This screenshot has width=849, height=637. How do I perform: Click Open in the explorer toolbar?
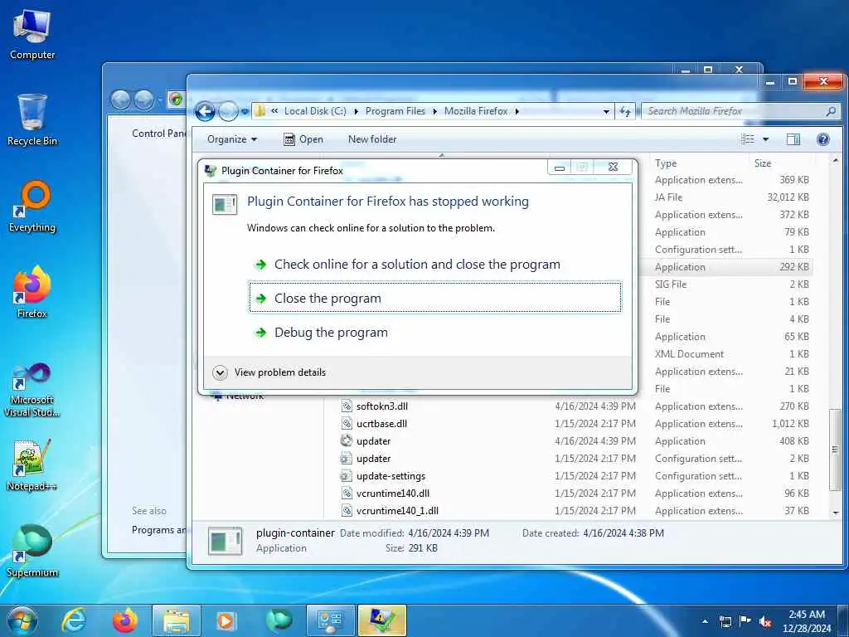click(x=303, y=139)
